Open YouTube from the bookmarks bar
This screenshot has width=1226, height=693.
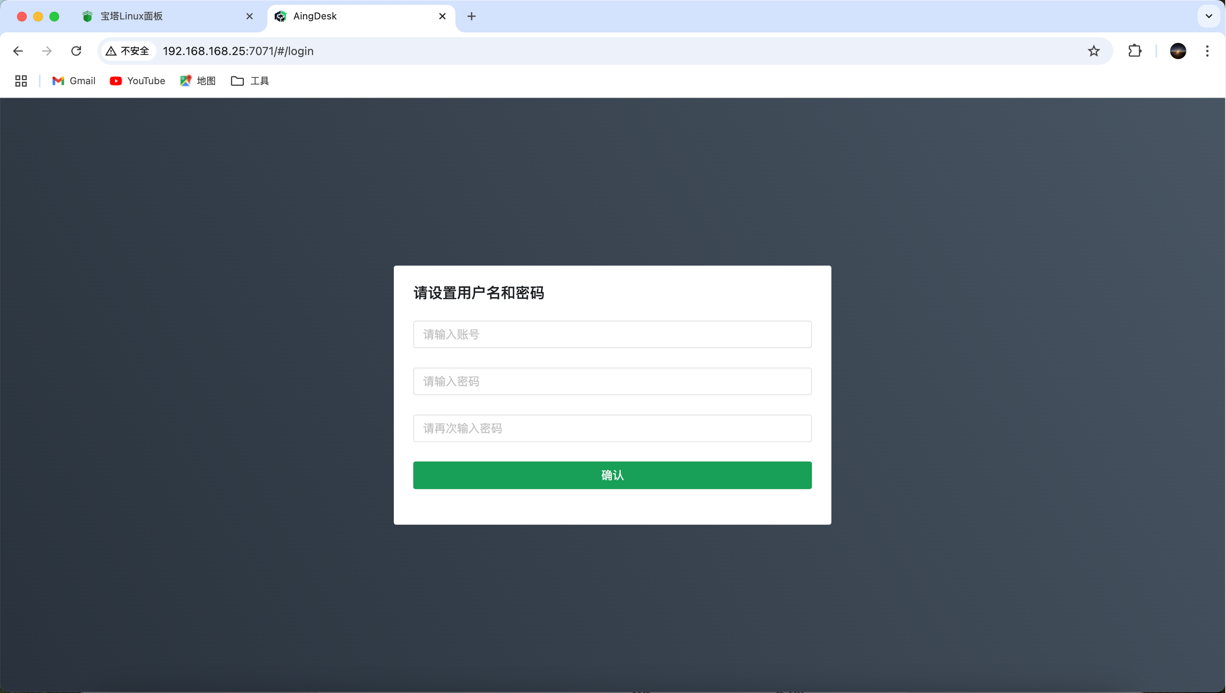coord(138,81)
